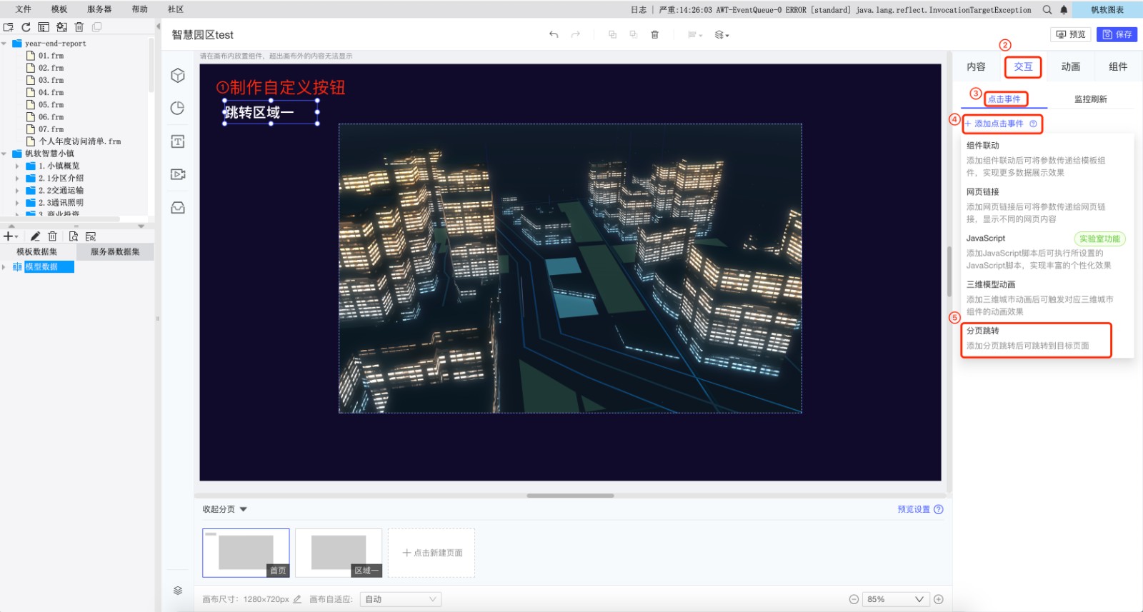The width and height of the screenshot is (1143, 612).
Task: Open the 社区 menu
Action: click(x=176, y=9)
